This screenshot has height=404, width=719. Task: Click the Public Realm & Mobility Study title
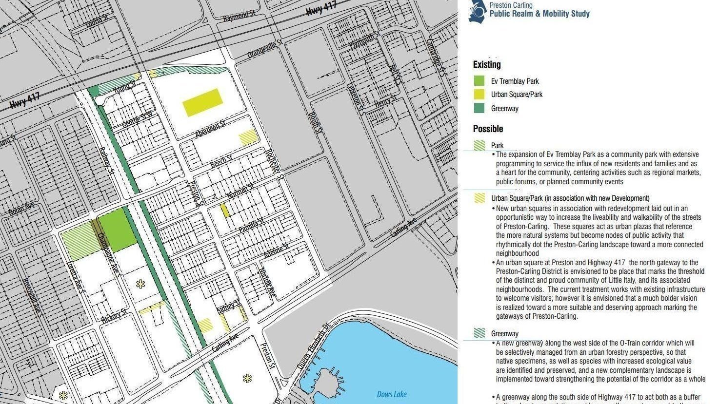pyautogui.click(x=539, y=14)
